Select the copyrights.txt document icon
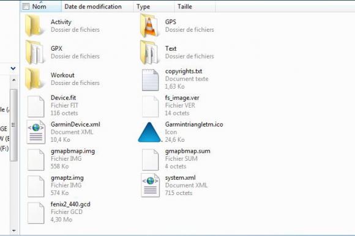Viewport: 355px width, 236px height. (x=150, y=80)
